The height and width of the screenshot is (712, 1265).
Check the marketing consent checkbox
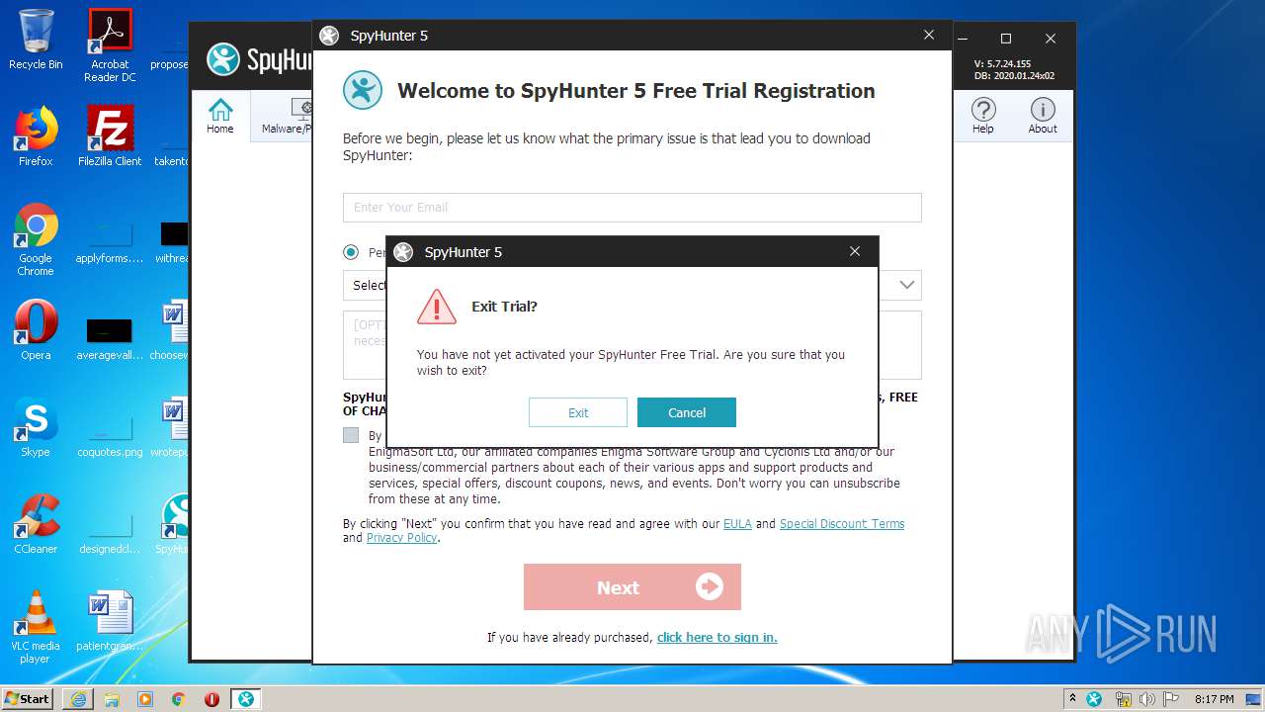351,435
